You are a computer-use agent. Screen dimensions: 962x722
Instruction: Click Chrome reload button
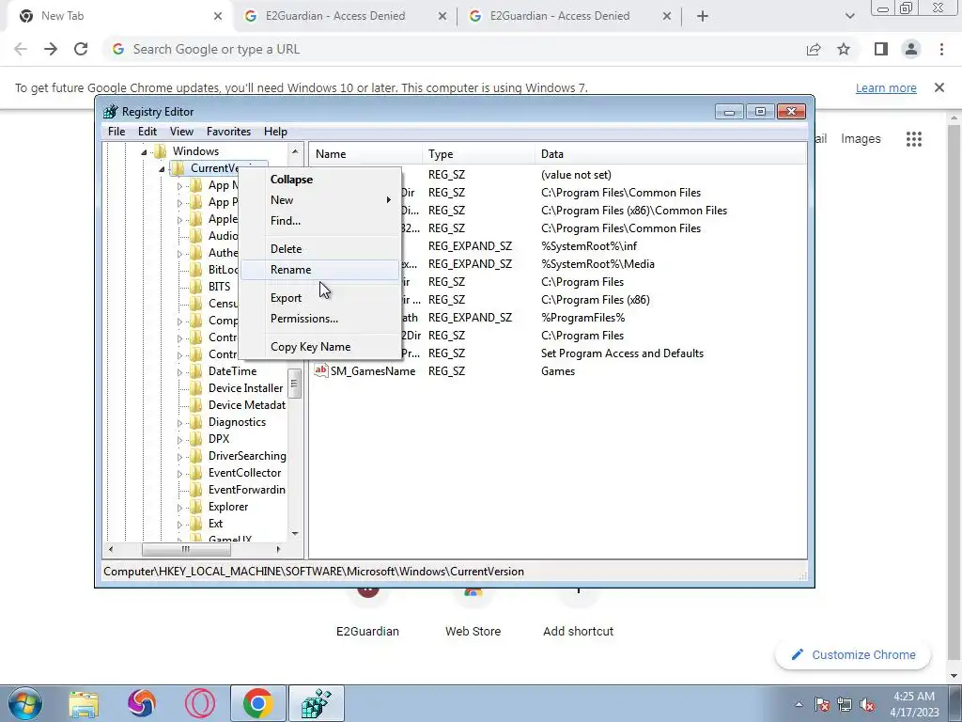click(81, 49)
